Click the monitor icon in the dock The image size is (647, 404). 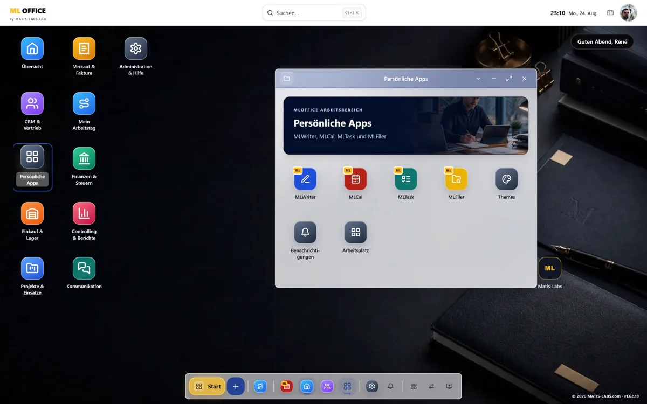pos(449,386)
